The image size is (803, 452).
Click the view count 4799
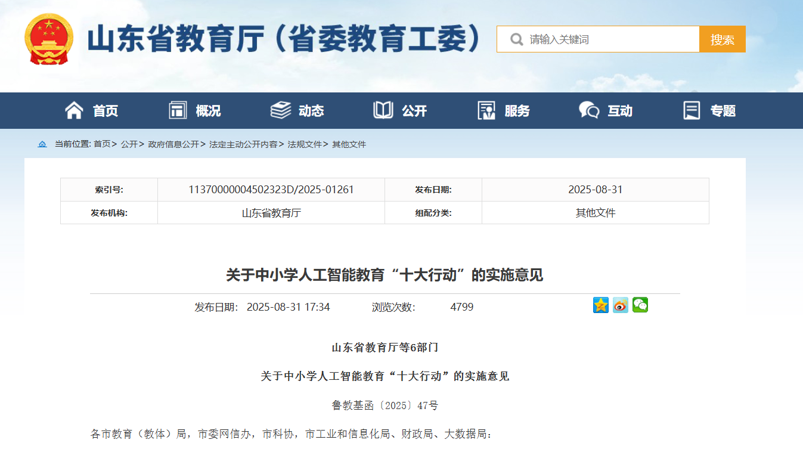tap(462, 307)
